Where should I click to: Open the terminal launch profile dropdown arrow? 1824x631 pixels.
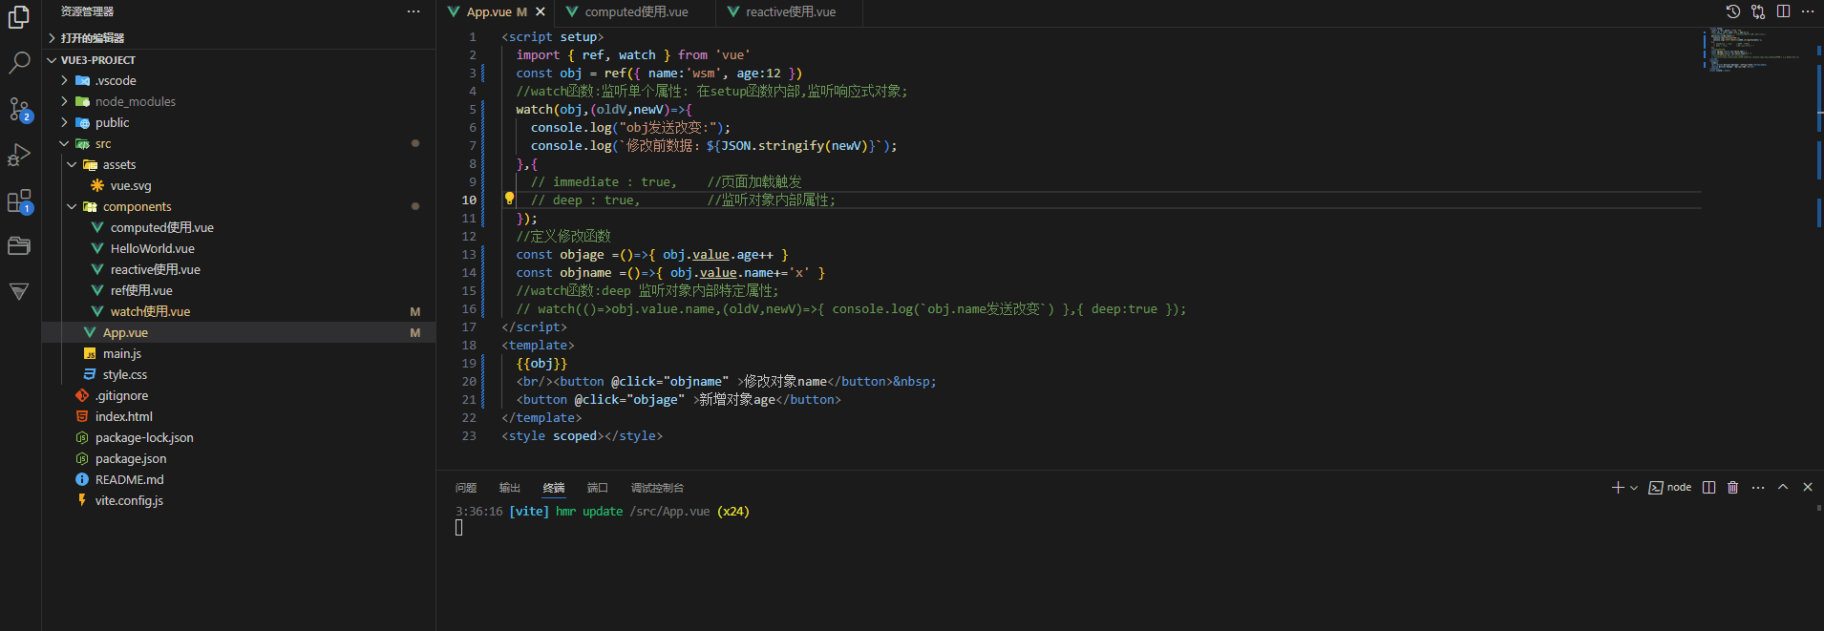pyautogui.click(x=1634, y=488)
